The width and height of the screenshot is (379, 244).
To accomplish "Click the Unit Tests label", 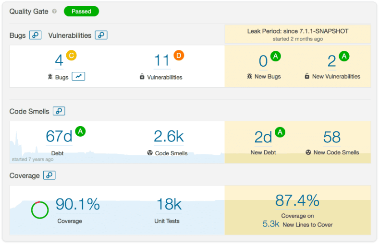I will click(x=167, y=221).
